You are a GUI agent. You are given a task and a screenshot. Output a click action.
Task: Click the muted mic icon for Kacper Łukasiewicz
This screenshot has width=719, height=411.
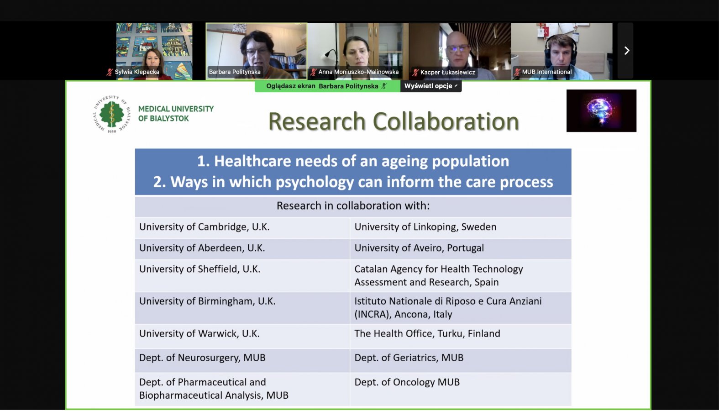click(415, 72)
